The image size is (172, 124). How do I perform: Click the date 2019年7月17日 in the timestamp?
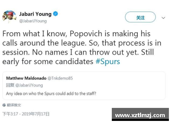point(36,114)
